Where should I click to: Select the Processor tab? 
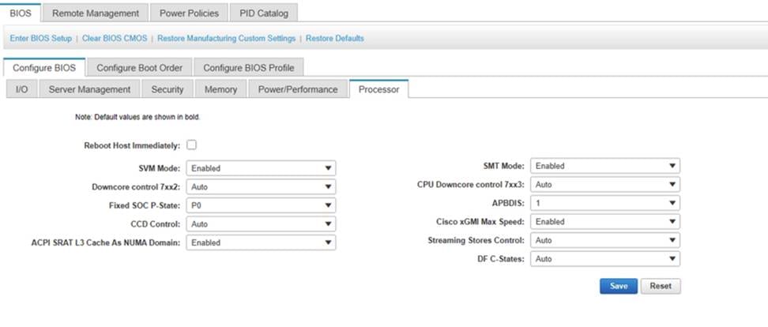click(x=378, y=89)
